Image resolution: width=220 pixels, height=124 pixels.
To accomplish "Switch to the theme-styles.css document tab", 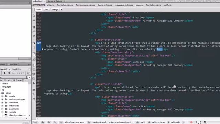I will (x=55, y=1).
